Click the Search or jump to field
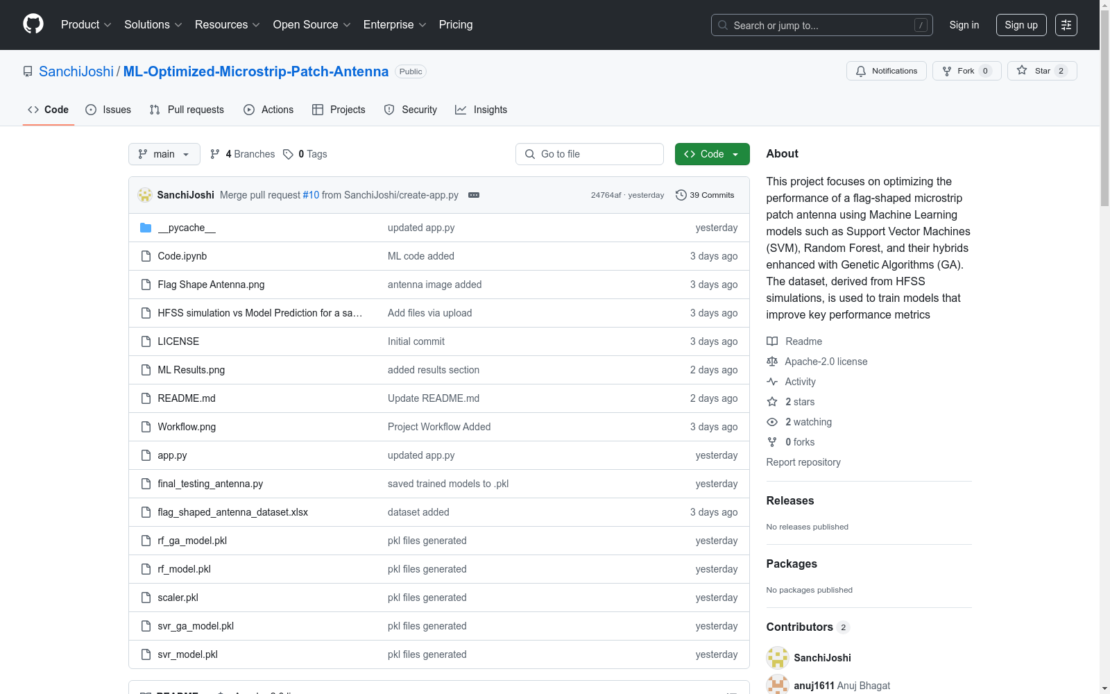1110x694 pixels. click(x=822, y=25)
